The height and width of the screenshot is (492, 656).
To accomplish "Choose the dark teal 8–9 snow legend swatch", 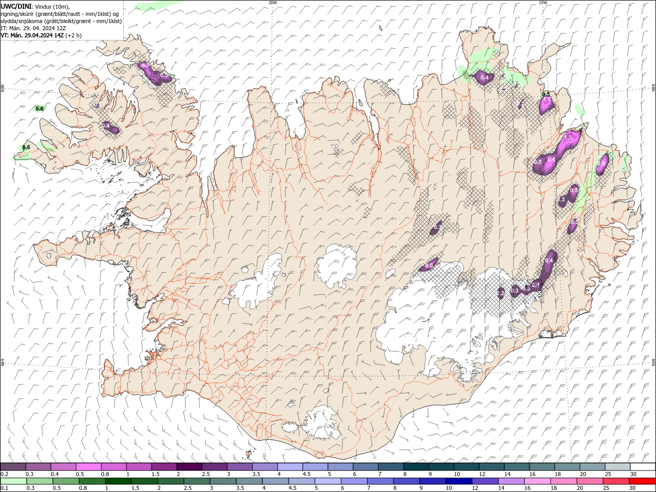I will [416, 467].
